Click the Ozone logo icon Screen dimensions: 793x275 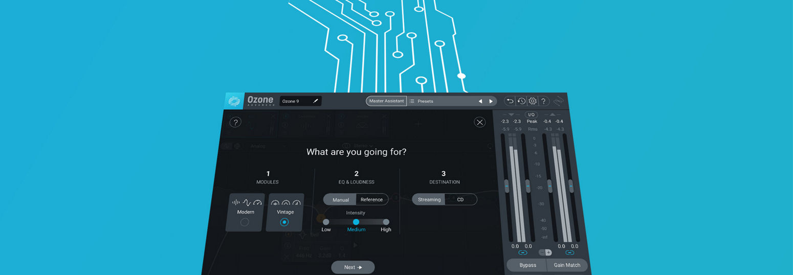click(x=234, y=101)
